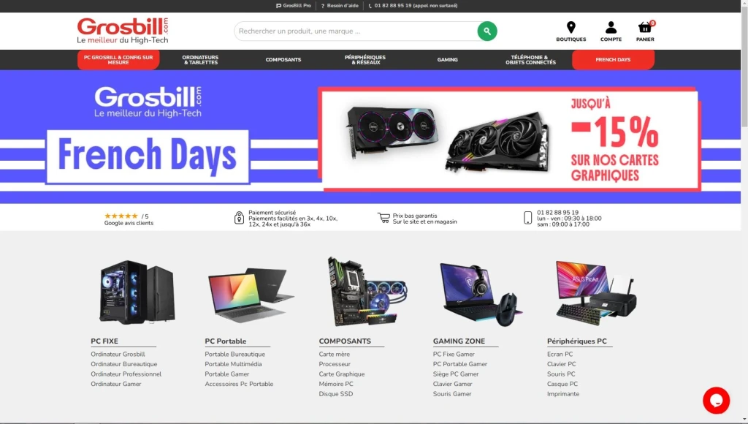Open Ordinateurs & Tablettes menu
This screenshot has height=424, width=748.
click(200, 60)
